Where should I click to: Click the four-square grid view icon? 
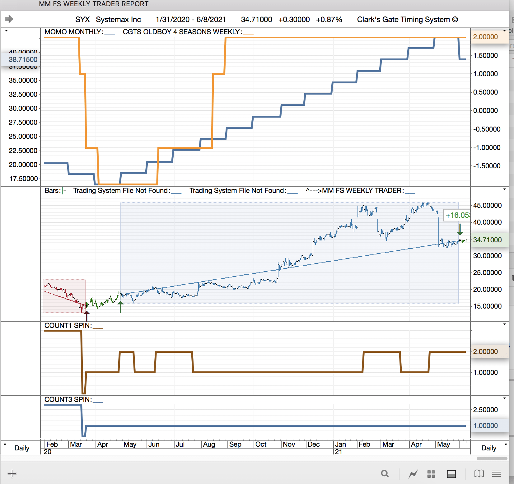point(431,474)
